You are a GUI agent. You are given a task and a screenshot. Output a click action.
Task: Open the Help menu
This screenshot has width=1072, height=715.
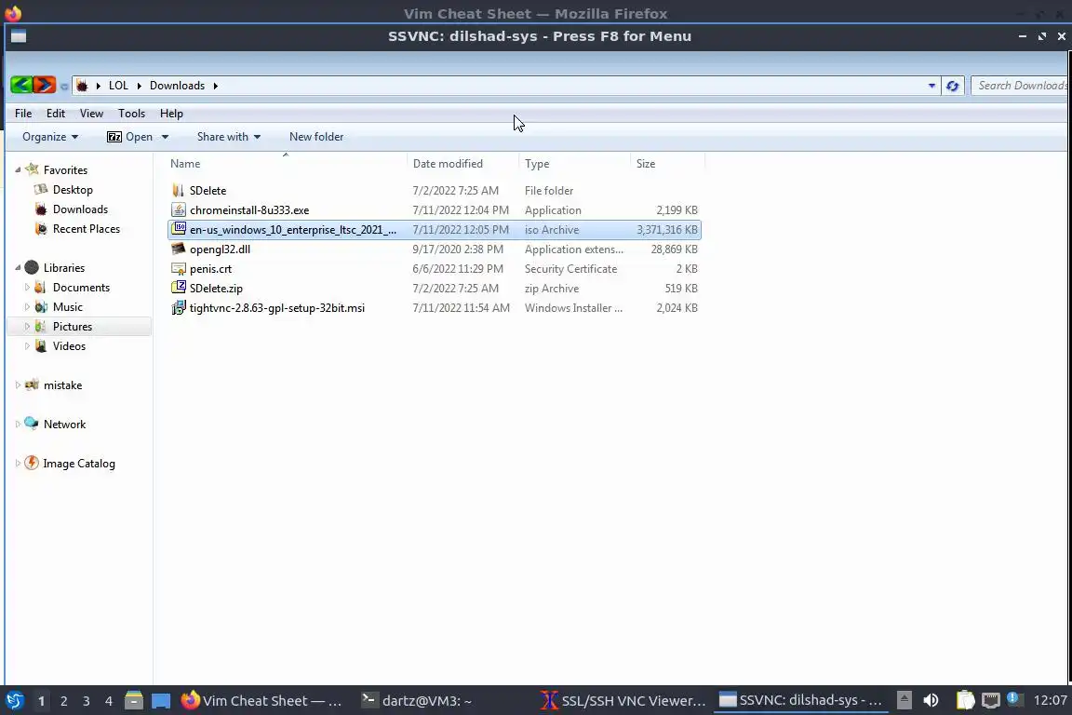[171, 114]
